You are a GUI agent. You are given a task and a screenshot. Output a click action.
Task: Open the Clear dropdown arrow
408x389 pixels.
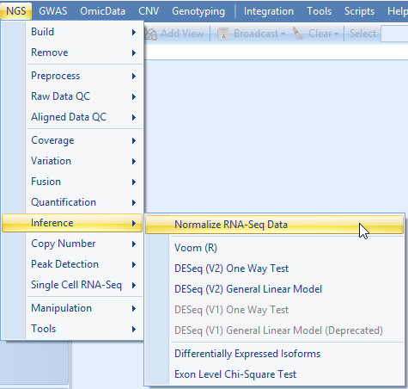pos(336,34)
